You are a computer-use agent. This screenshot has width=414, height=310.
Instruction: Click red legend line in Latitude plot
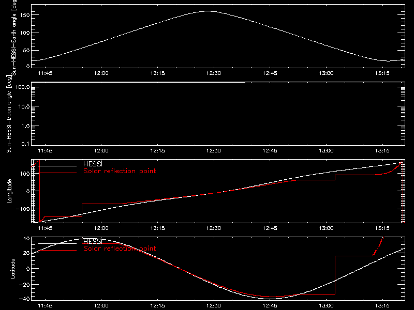57,250
